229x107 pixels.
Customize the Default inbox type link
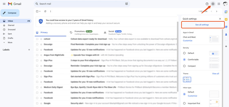[192, 96]
